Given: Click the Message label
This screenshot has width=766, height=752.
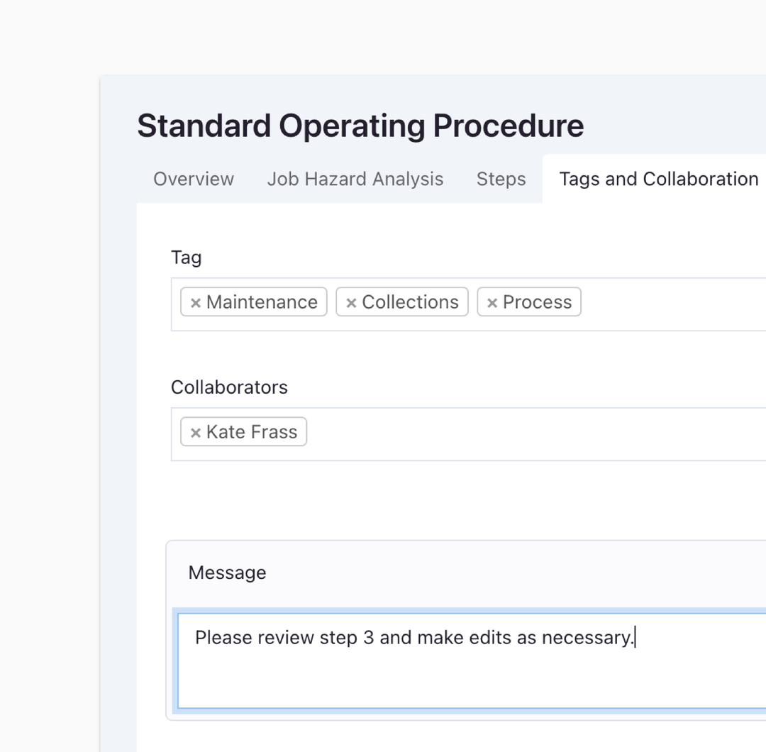Looking at the screenshot, I should click(227, 573).
